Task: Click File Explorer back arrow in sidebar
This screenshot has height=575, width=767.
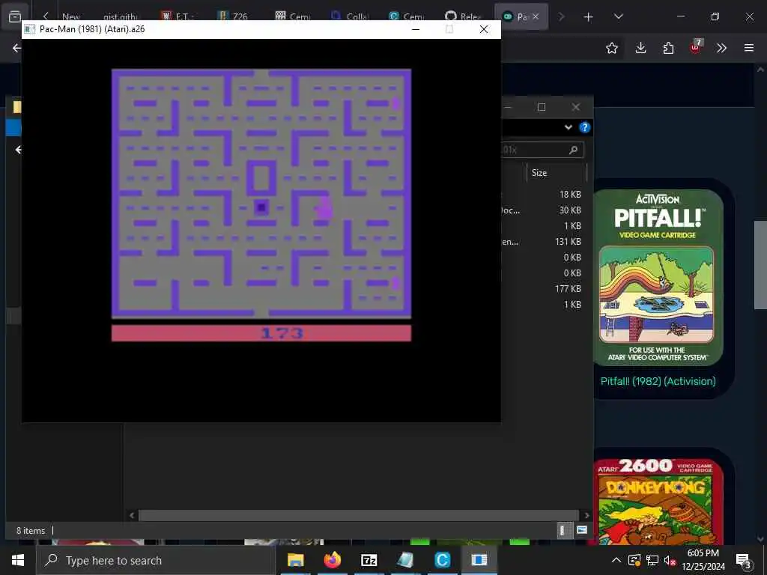Action: tap(18, 150)
